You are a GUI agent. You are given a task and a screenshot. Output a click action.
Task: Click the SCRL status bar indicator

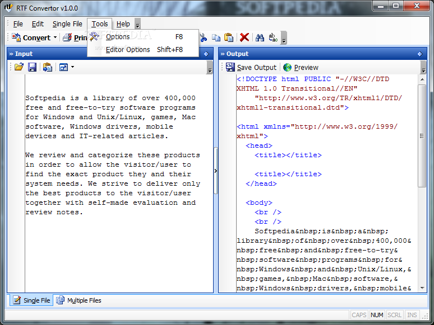[x=394, y=315]
